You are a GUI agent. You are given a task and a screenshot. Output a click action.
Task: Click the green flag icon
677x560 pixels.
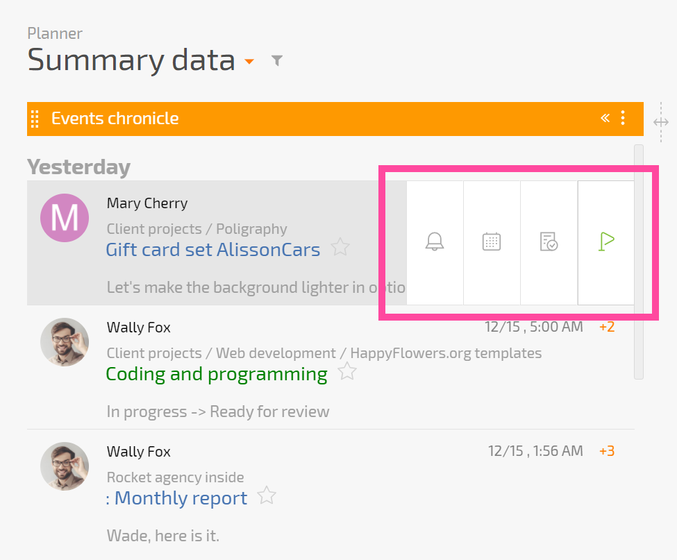[x=606, y=241]
